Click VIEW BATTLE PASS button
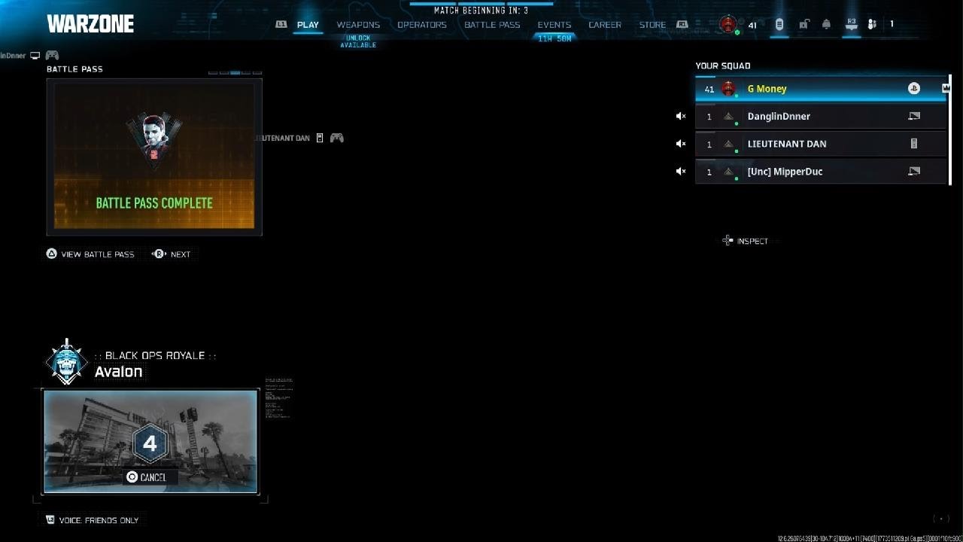Viewport: 963px width, 542px height. pyautogui.click(x=90, y=254)
